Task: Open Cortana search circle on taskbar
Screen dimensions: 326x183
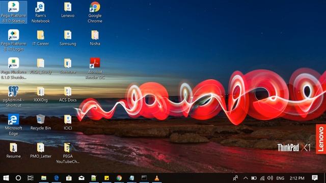Action: point(18,178)
